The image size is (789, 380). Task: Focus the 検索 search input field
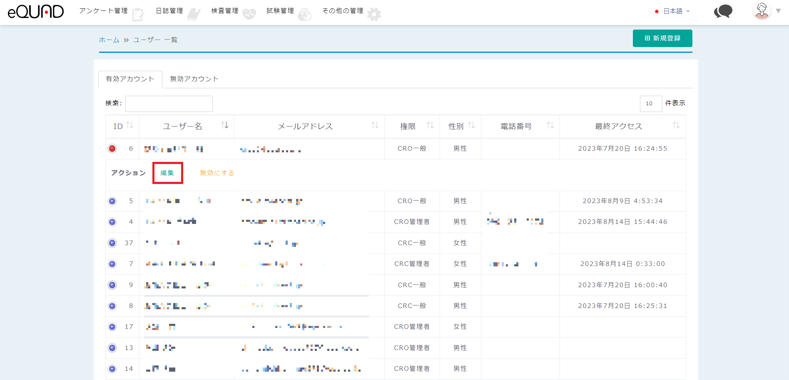(169, 104)
